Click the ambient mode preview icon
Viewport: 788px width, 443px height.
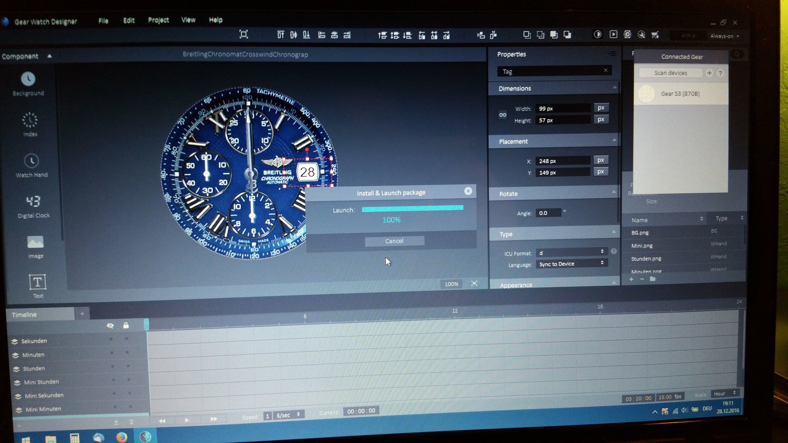598,34
